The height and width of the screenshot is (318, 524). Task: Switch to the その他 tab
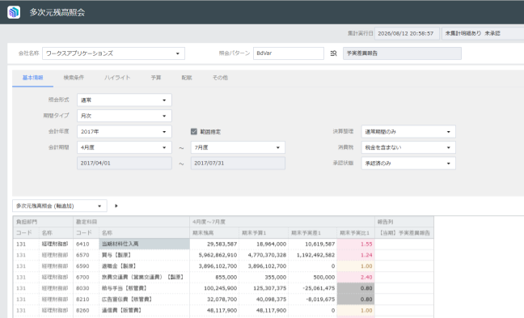pos(220,78)
